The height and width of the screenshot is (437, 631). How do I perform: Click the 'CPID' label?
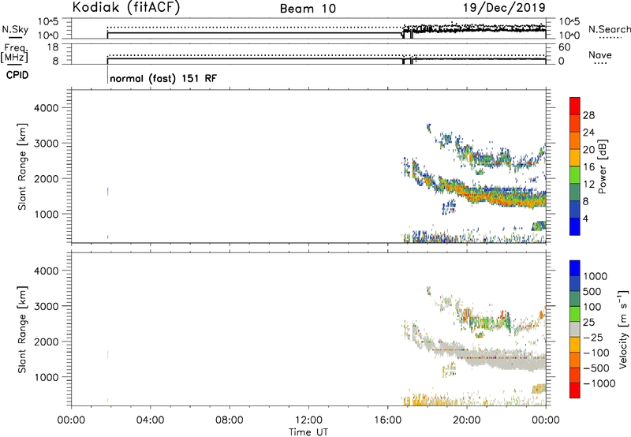pos(17,75)
